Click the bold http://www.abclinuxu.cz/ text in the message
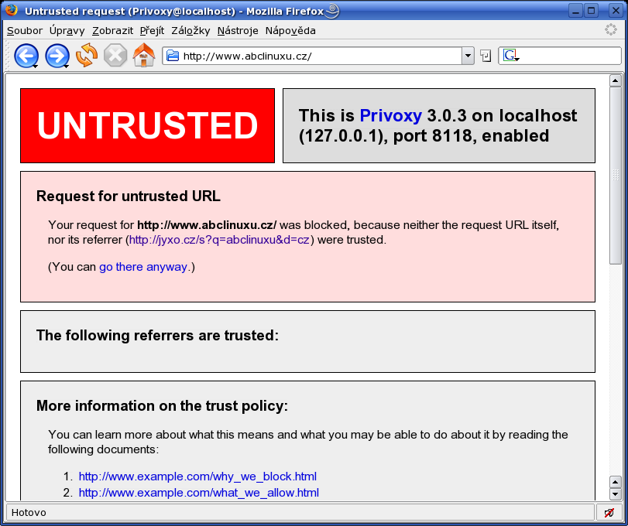 click(x=207, y=225)
